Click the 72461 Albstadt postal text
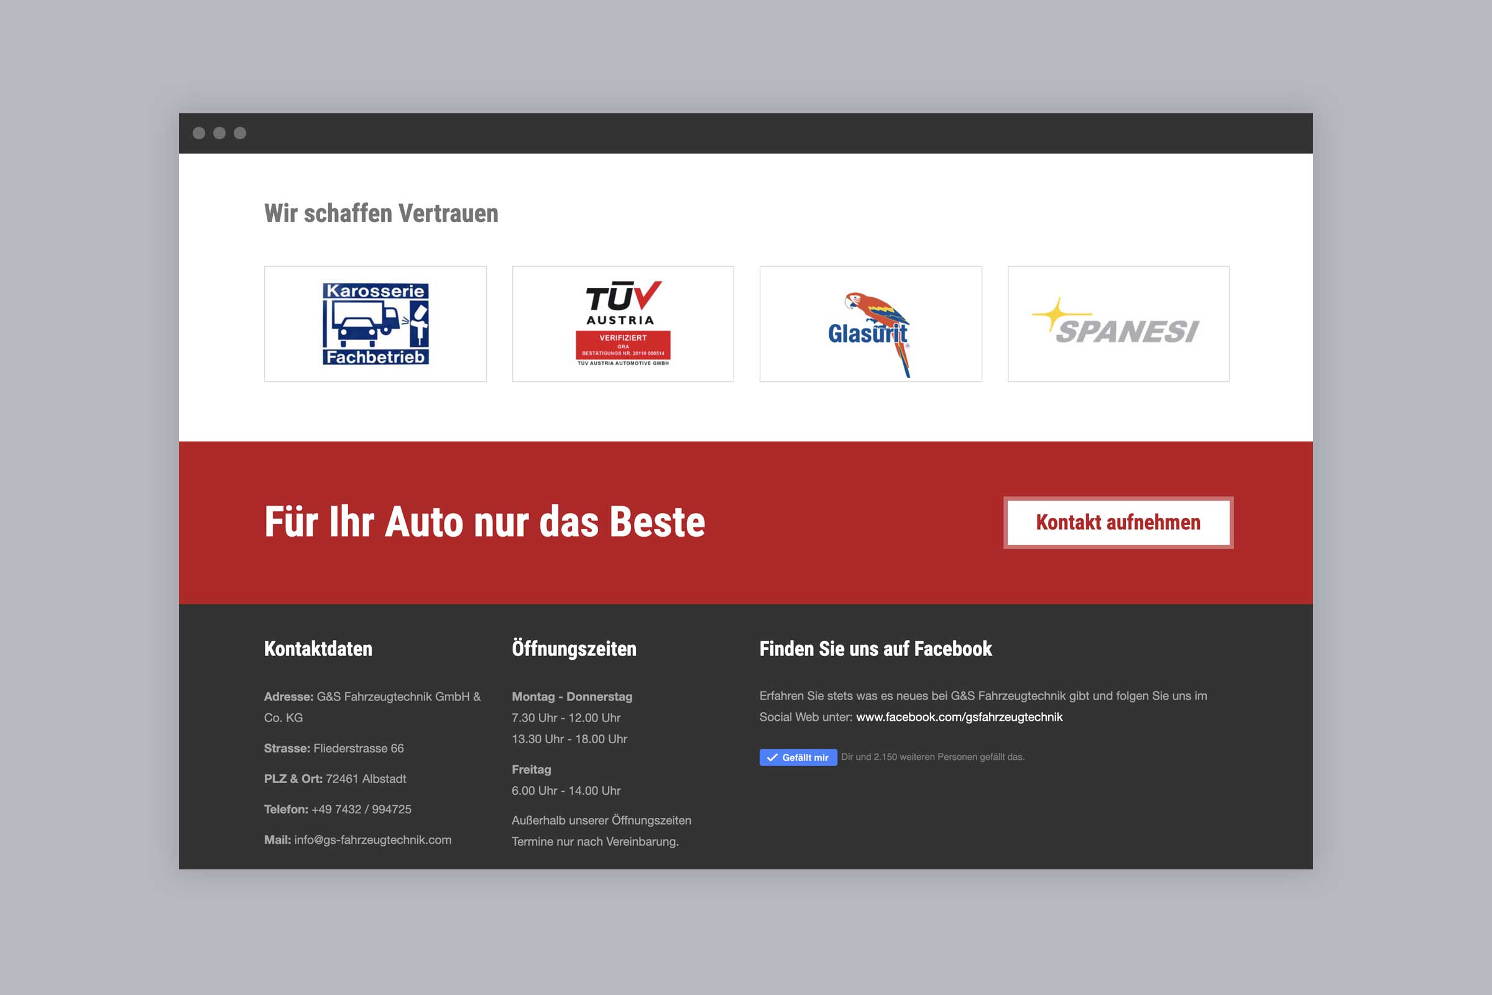This screenshot has height=995, width=1492. [x=366, y=779]
